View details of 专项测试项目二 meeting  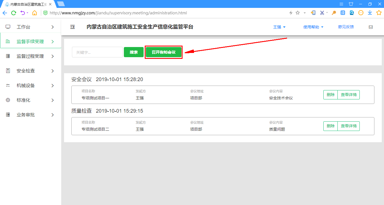point(349,126)
